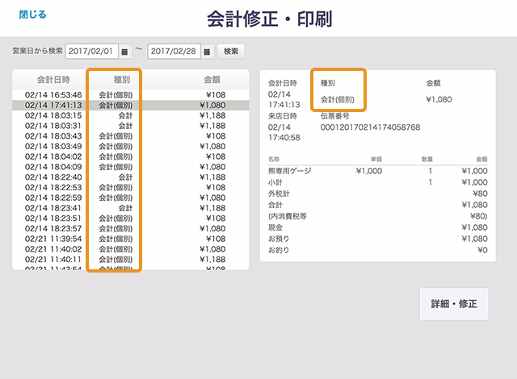The width and height of the screenshot is (517, 379).
Task: Select the row 02/14 18:04:09
Action: point(131,167)
